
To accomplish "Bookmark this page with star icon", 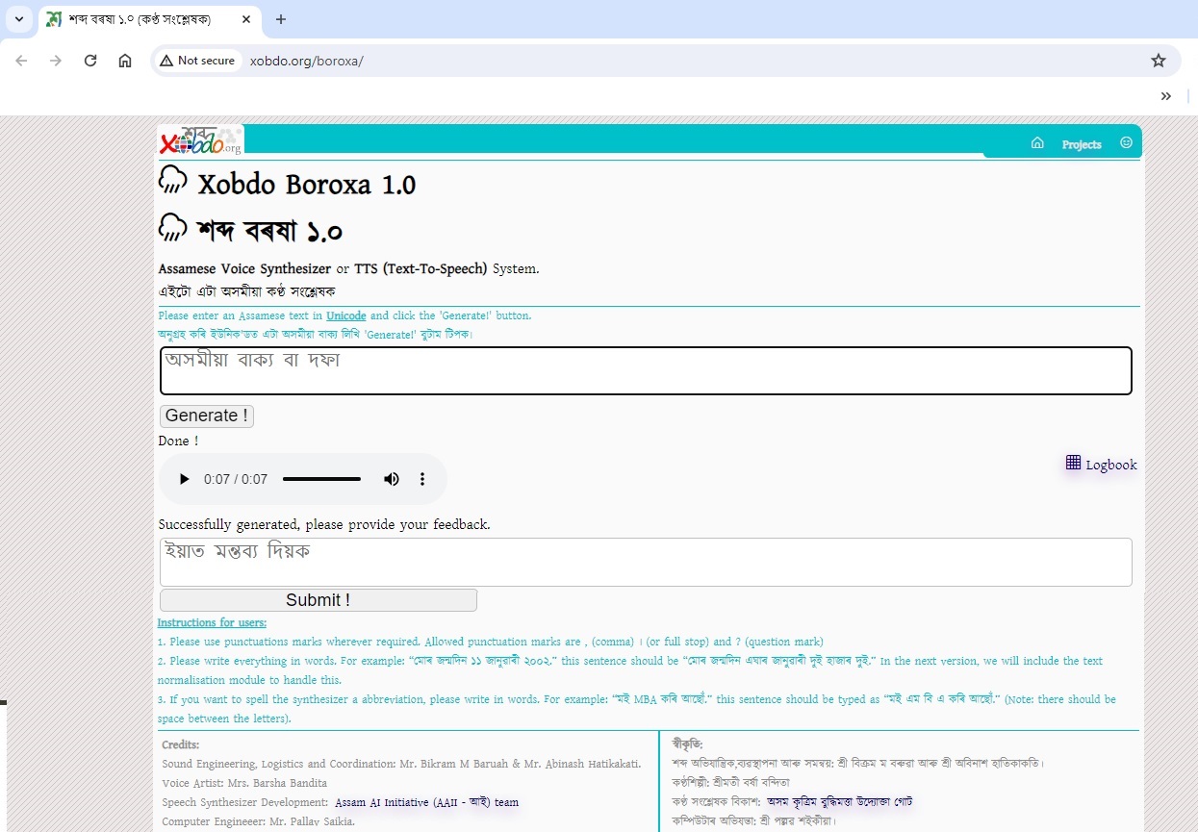I will [1159, 61].
